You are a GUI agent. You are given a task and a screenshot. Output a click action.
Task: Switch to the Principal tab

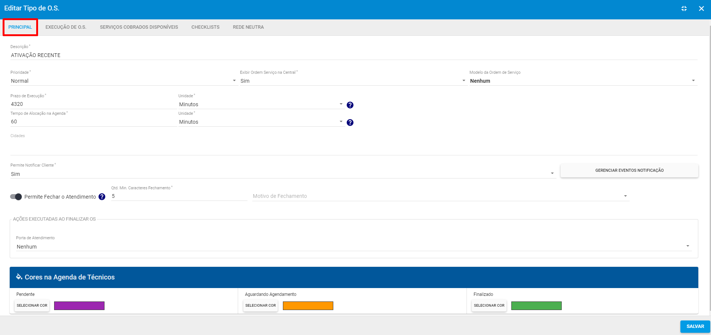pos(20,27)
